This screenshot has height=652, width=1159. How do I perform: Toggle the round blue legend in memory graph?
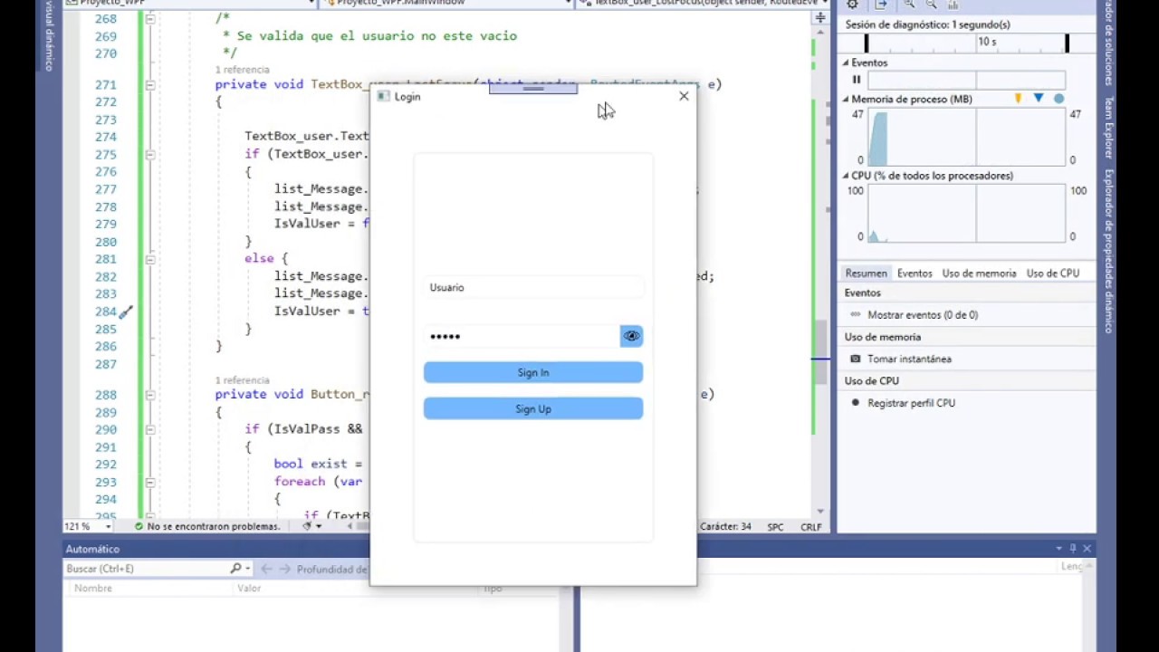coord(1058,98)
